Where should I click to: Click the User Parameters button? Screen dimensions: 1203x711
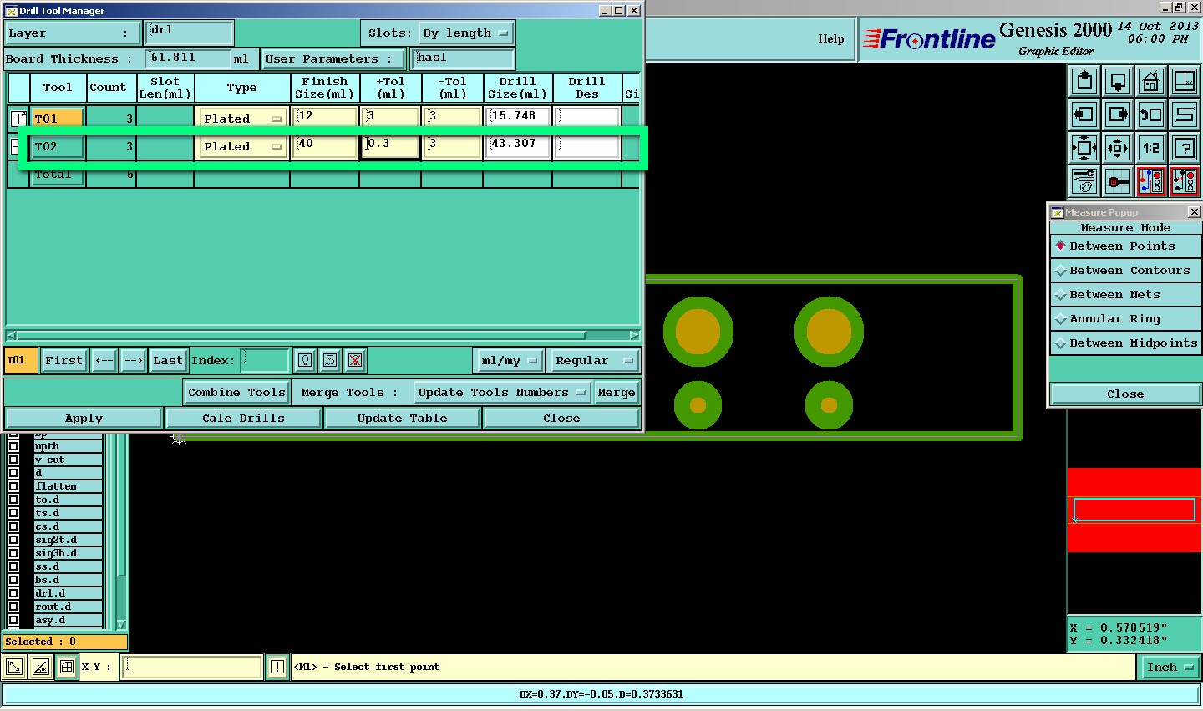333,59
